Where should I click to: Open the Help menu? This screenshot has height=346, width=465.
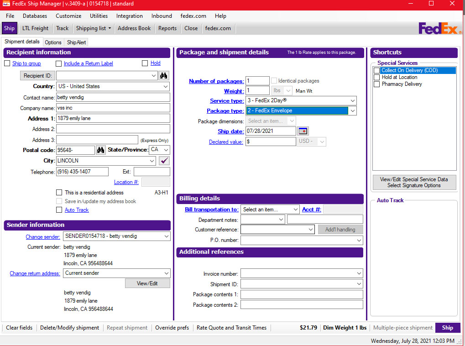coord(220,16)
